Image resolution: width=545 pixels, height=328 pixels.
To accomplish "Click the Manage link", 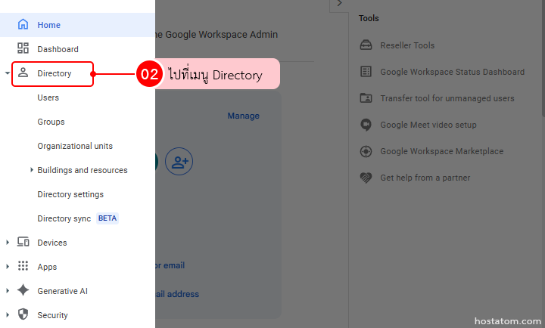I will [x=243, y=116].
